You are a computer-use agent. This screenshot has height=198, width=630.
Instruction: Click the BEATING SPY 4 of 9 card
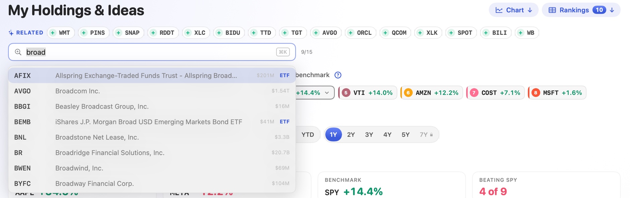point(546,185)
